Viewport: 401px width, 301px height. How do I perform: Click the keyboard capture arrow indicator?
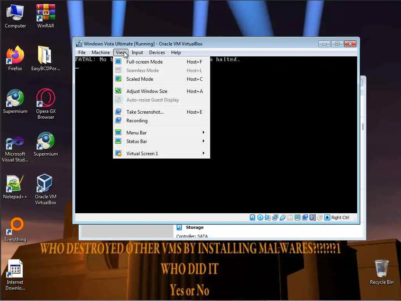[327, 218]
